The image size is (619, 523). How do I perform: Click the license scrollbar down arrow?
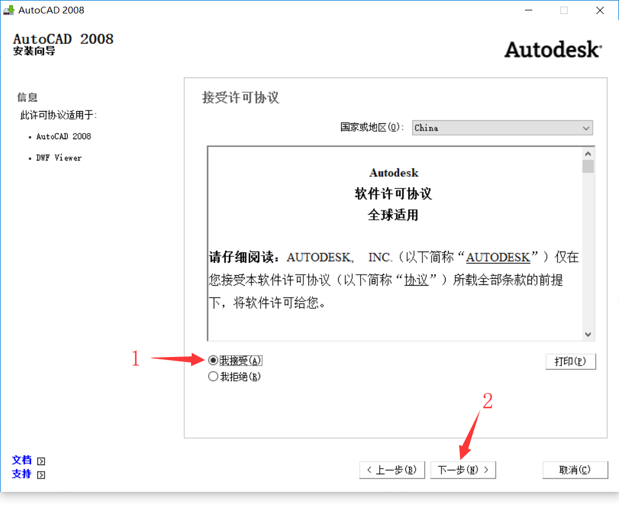click(x=588, y=334)
